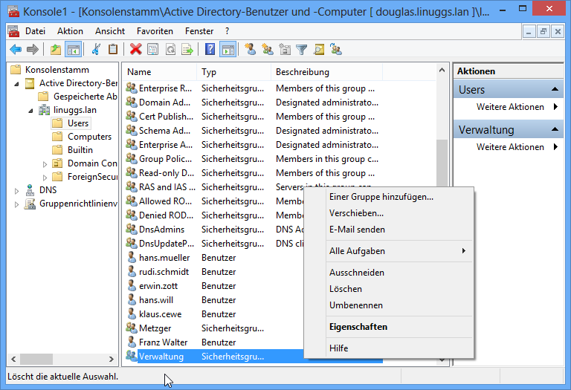Click the blue Back arrow in toolbar
The width and height of the screenshot is (571, 390).
pos(15,50)
